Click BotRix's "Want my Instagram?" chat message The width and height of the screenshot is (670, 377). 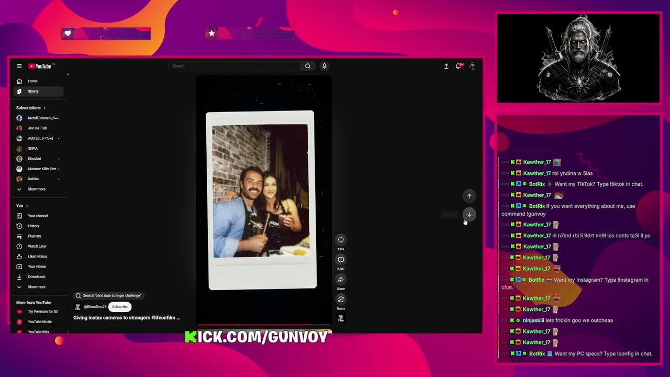(x=575, y=283)
